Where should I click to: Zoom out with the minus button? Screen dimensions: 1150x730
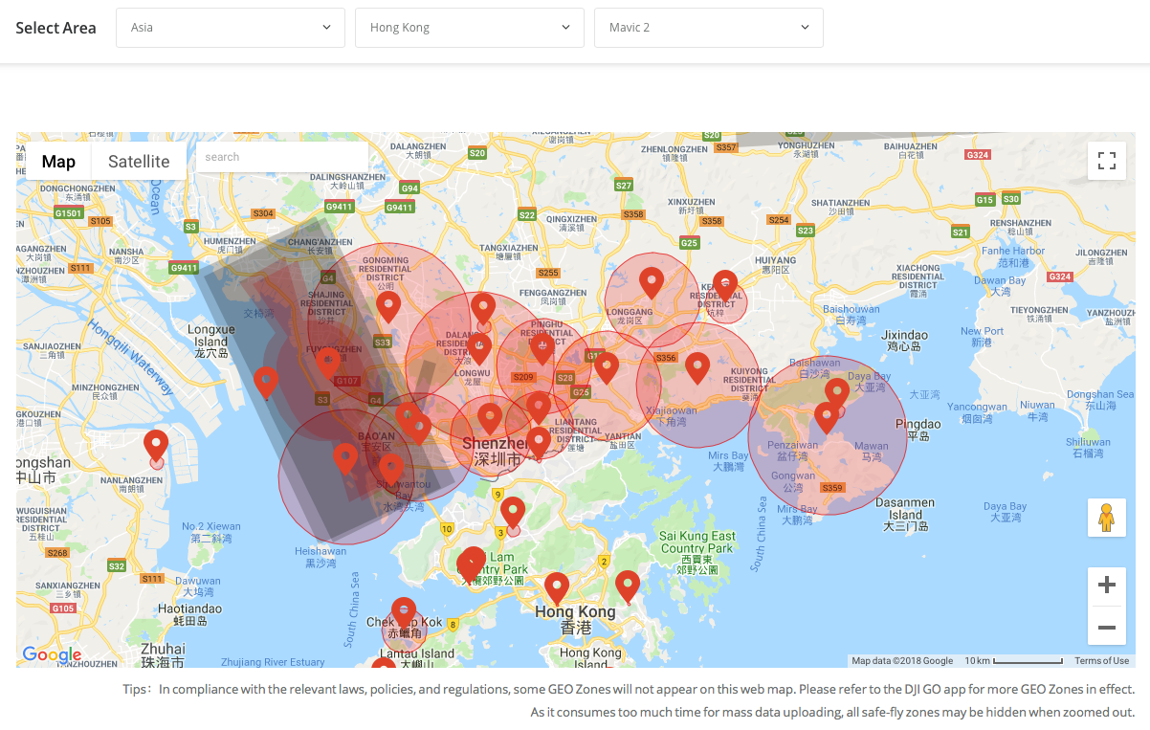[1107, 627]
